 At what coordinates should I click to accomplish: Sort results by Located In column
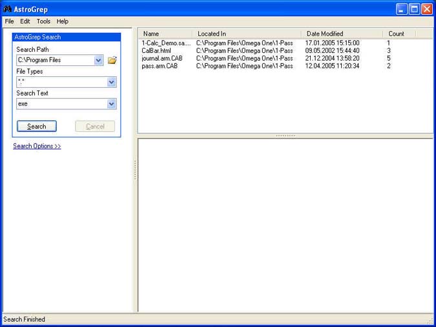212,34
